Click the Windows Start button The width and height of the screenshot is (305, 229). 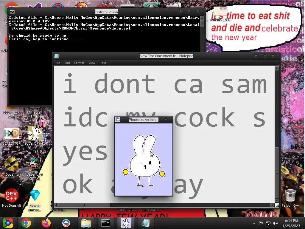8,223
